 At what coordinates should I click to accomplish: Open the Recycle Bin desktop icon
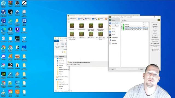(4, 39)
